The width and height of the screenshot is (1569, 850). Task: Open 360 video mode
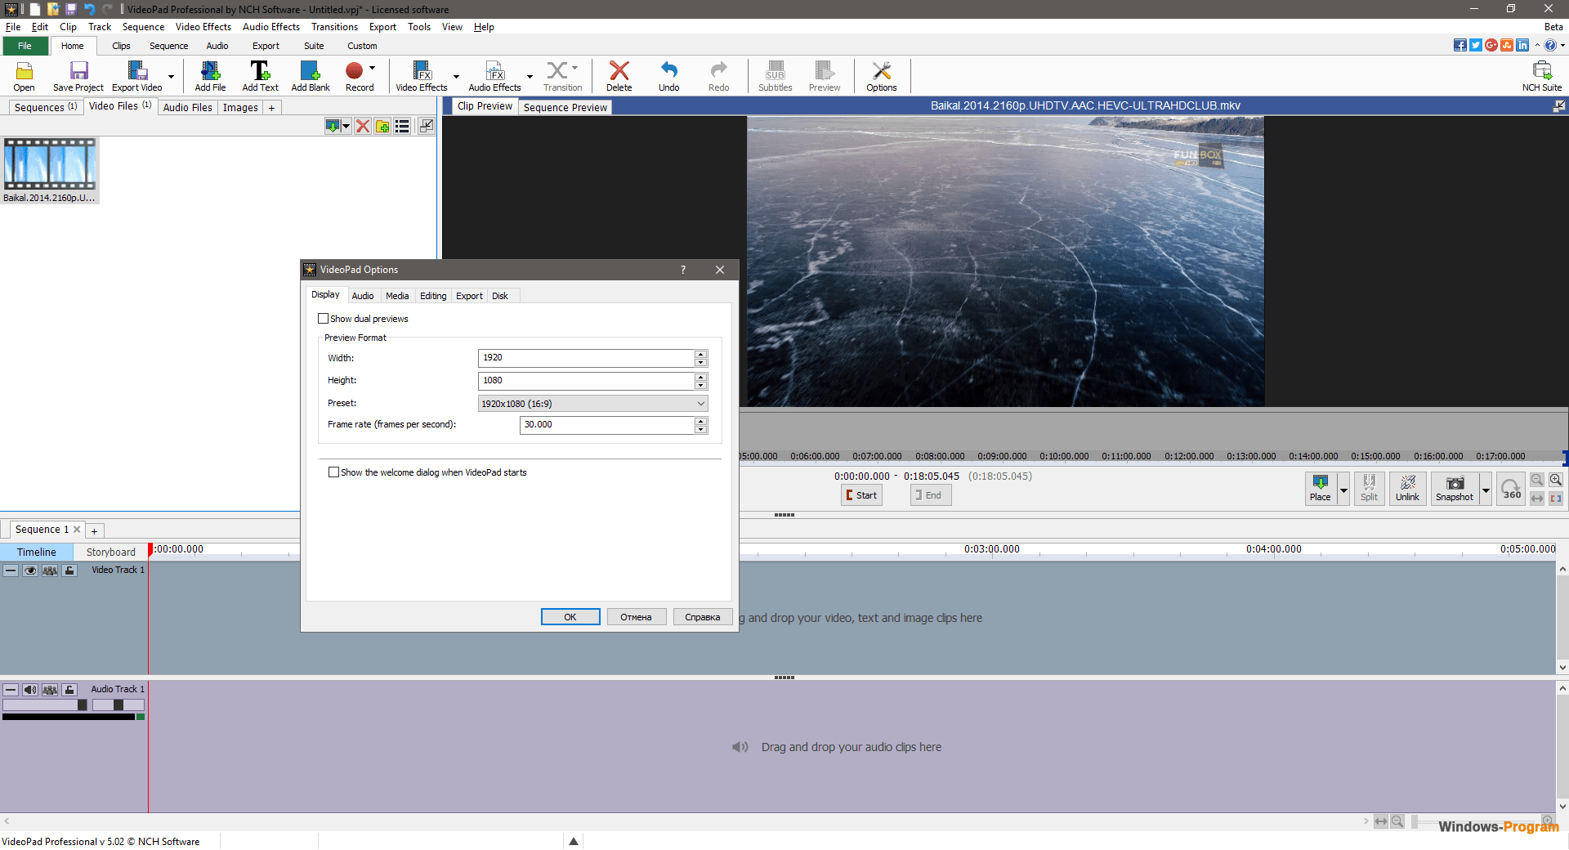click(1511, 488)
